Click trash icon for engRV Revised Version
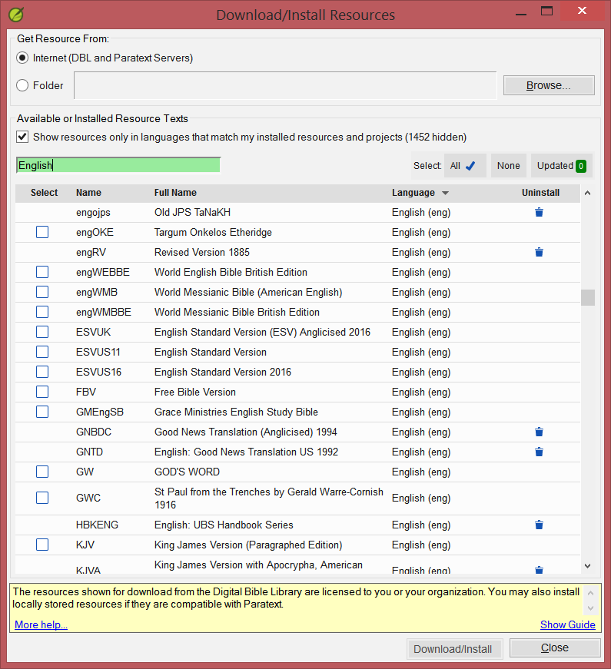The width and height of the screenshot is (611, 669). pyautogui.click(x=539, y=252)
